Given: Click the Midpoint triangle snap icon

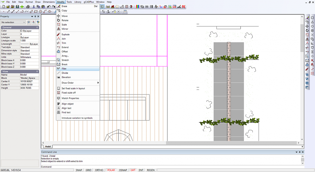Looking at the screenshot, I should [x=312, y=22].
